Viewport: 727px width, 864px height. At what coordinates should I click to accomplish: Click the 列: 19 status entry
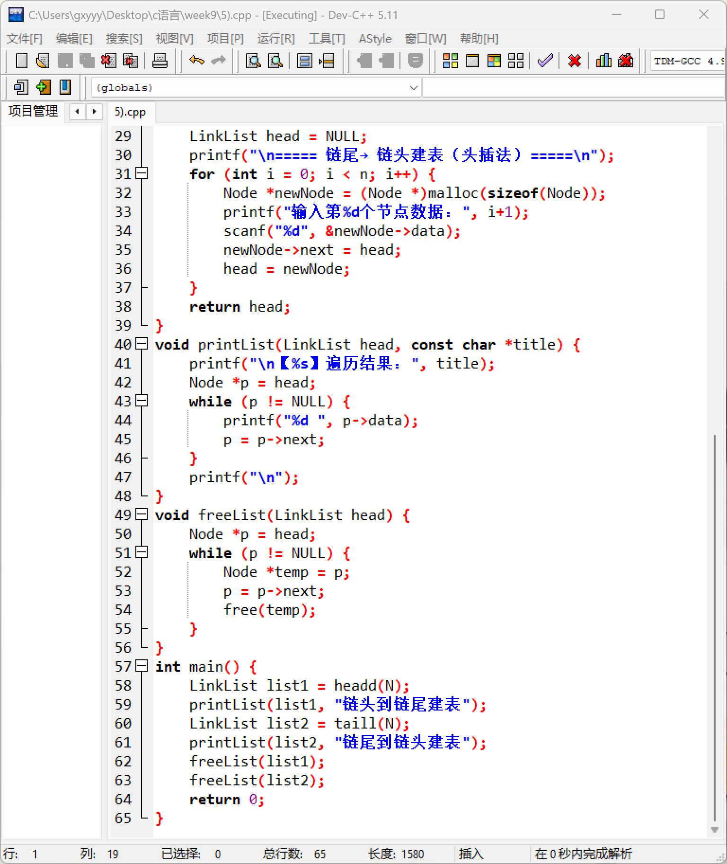[x=99, y=854]
